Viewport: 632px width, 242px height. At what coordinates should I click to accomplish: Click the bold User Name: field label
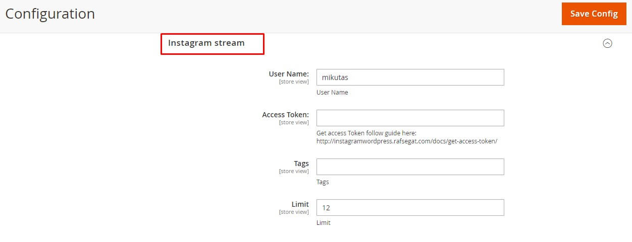click(x=289, y=74)
